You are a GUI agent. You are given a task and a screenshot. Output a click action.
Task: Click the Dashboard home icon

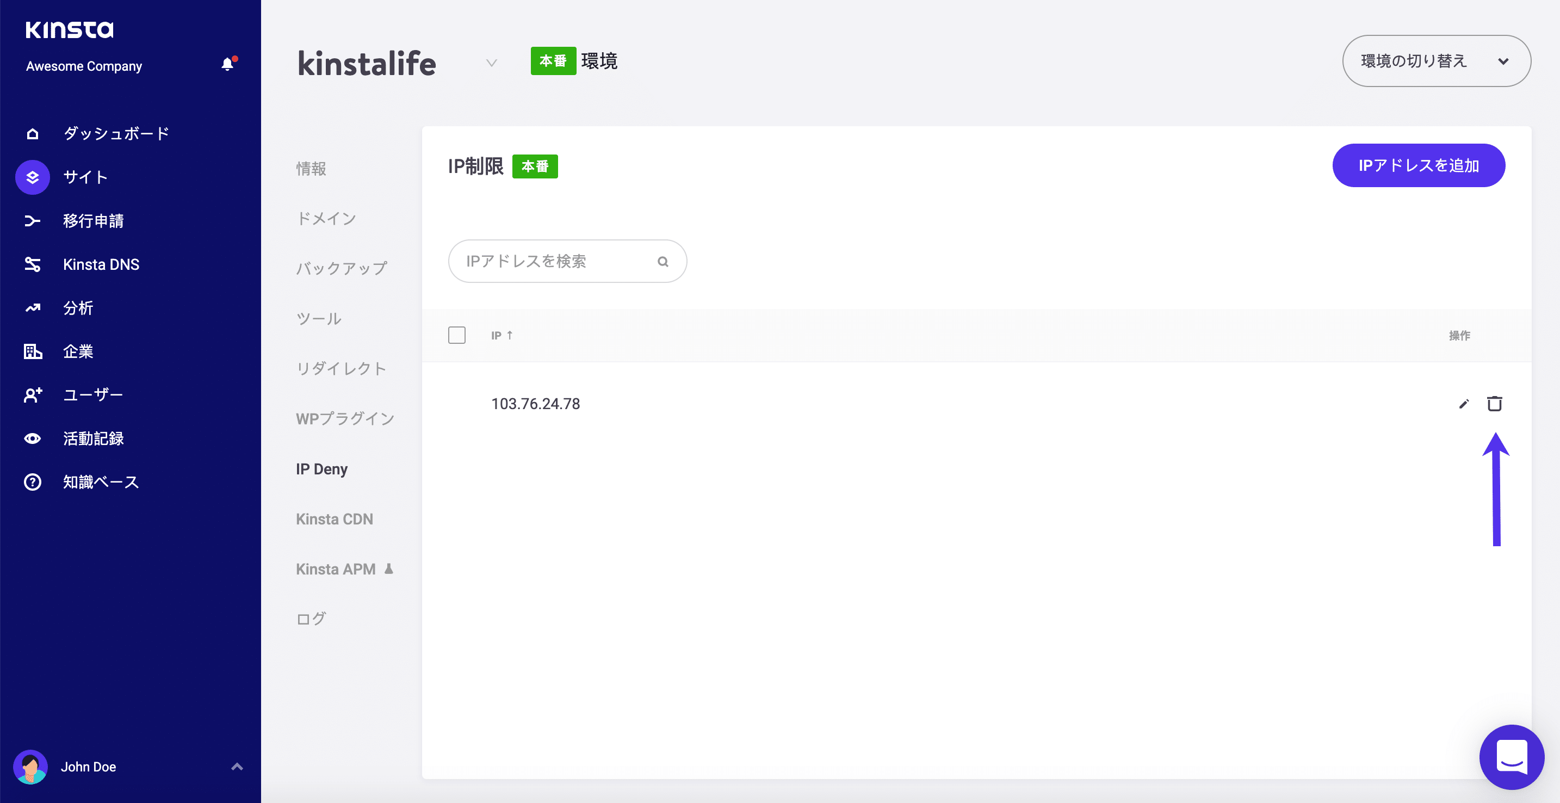point(33,134)
